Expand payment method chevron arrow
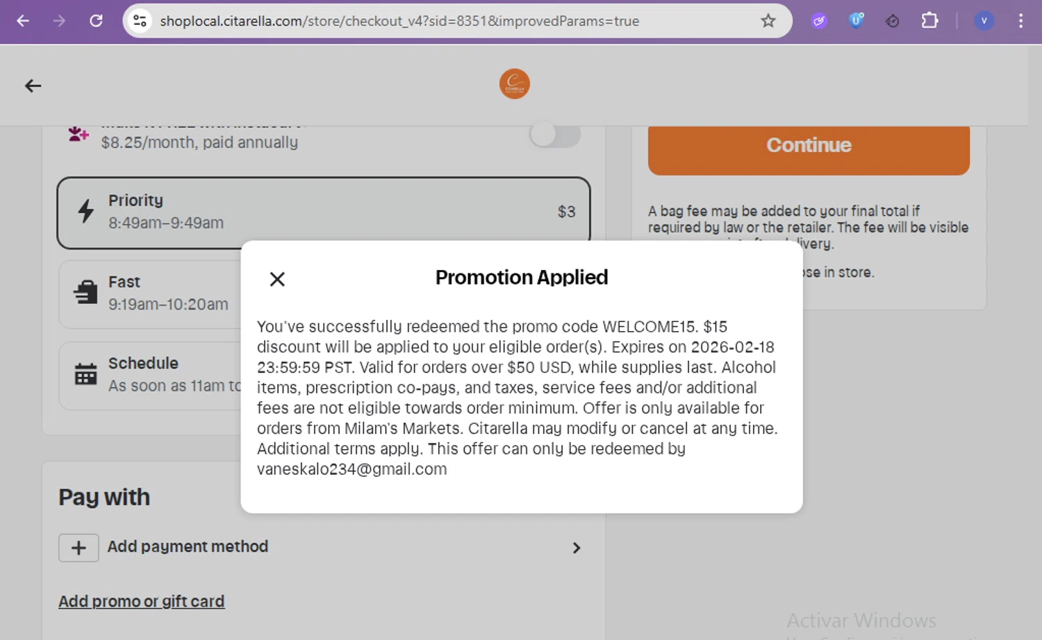This screenshot has height=640, width=1042. (x=576, y=548)
